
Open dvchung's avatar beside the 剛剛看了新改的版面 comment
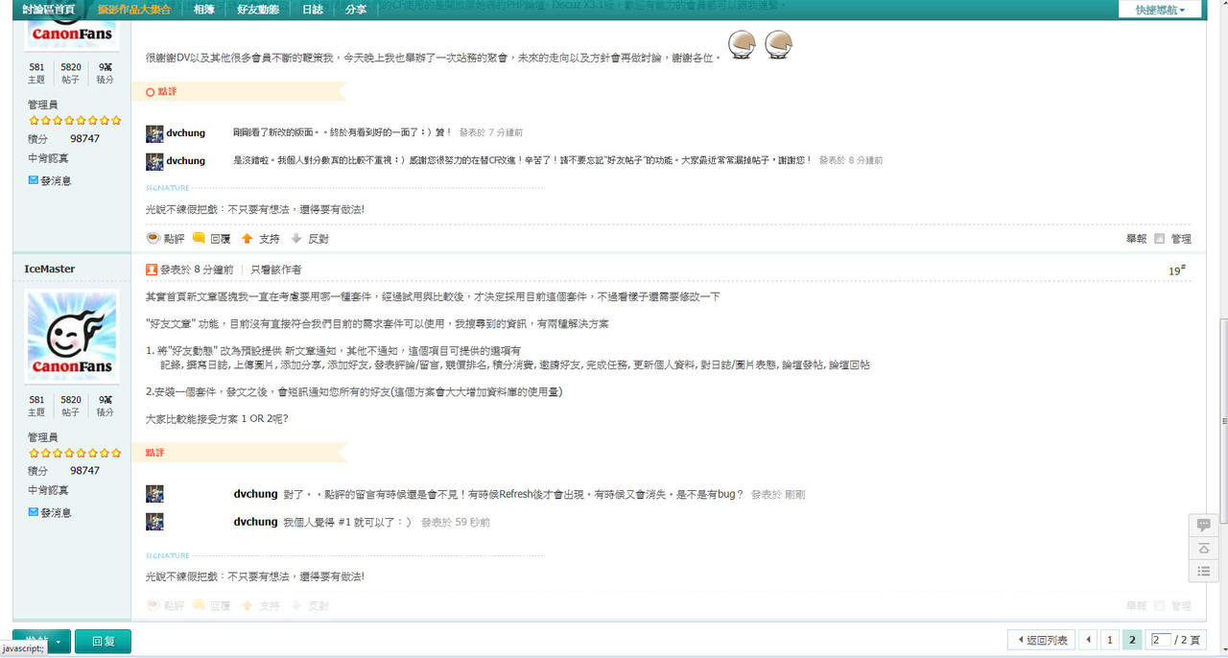154,133
